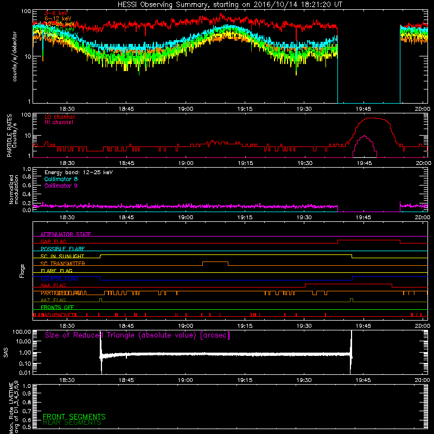Select the red 3-6 keV legend label

(56, 13)
